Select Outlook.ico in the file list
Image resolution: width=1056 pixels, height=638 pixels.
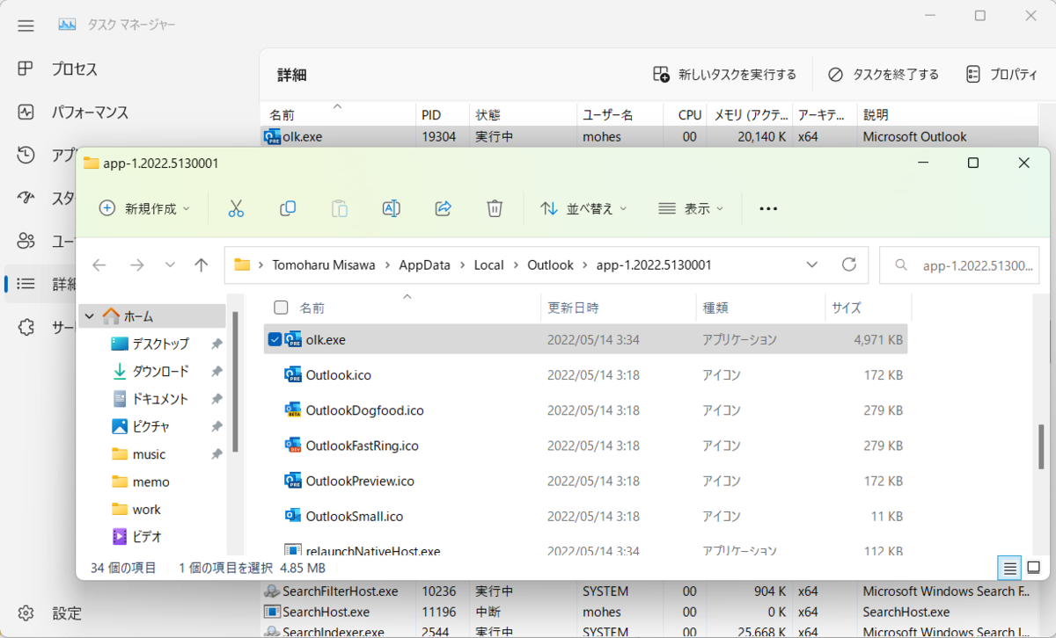tap(586, 375)
